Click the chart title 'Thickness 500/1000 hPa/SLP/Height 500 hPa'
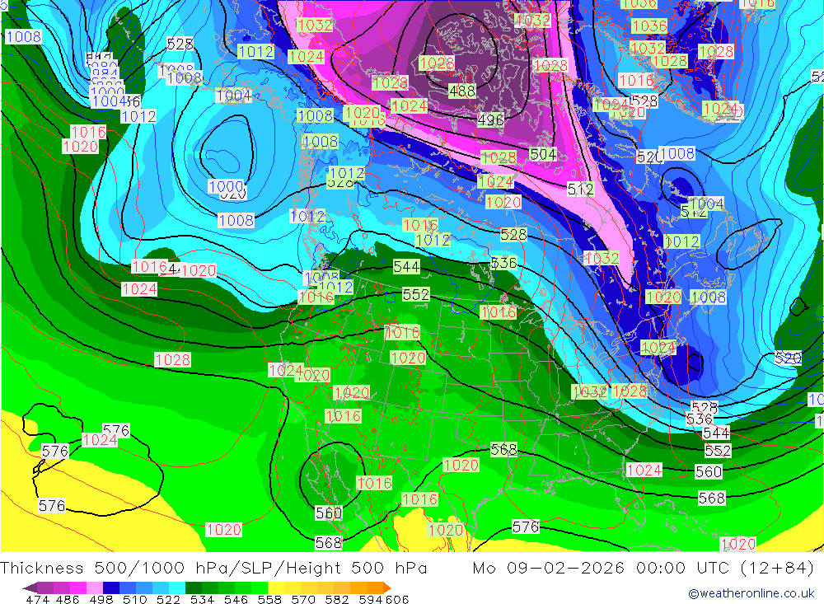This screenshot has height=604, width=824. click(213, 569)
